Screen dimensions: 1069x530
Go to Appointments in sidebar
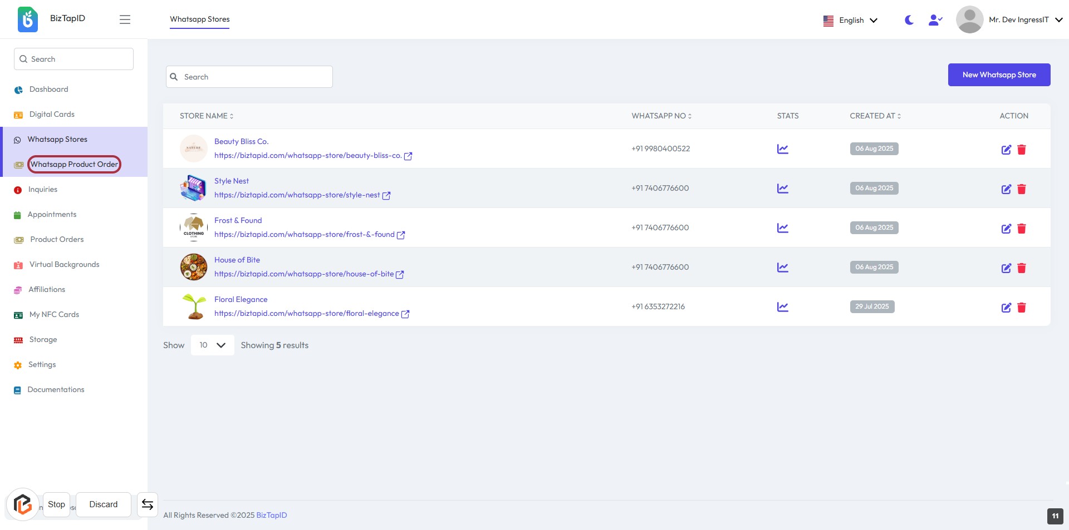click(52, 214)
